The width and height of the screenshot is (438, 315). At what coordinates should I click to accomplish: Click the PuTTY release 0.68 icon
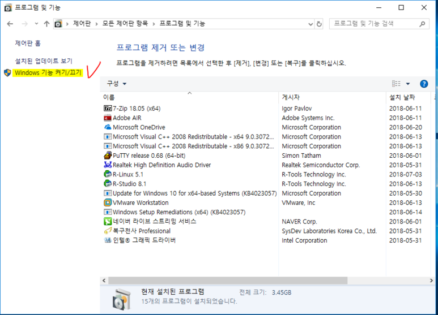coord(108,156)
